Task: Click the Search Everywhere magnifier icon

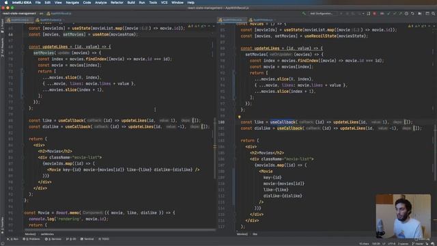Action: pyautogui.click(x=434, y=14)
